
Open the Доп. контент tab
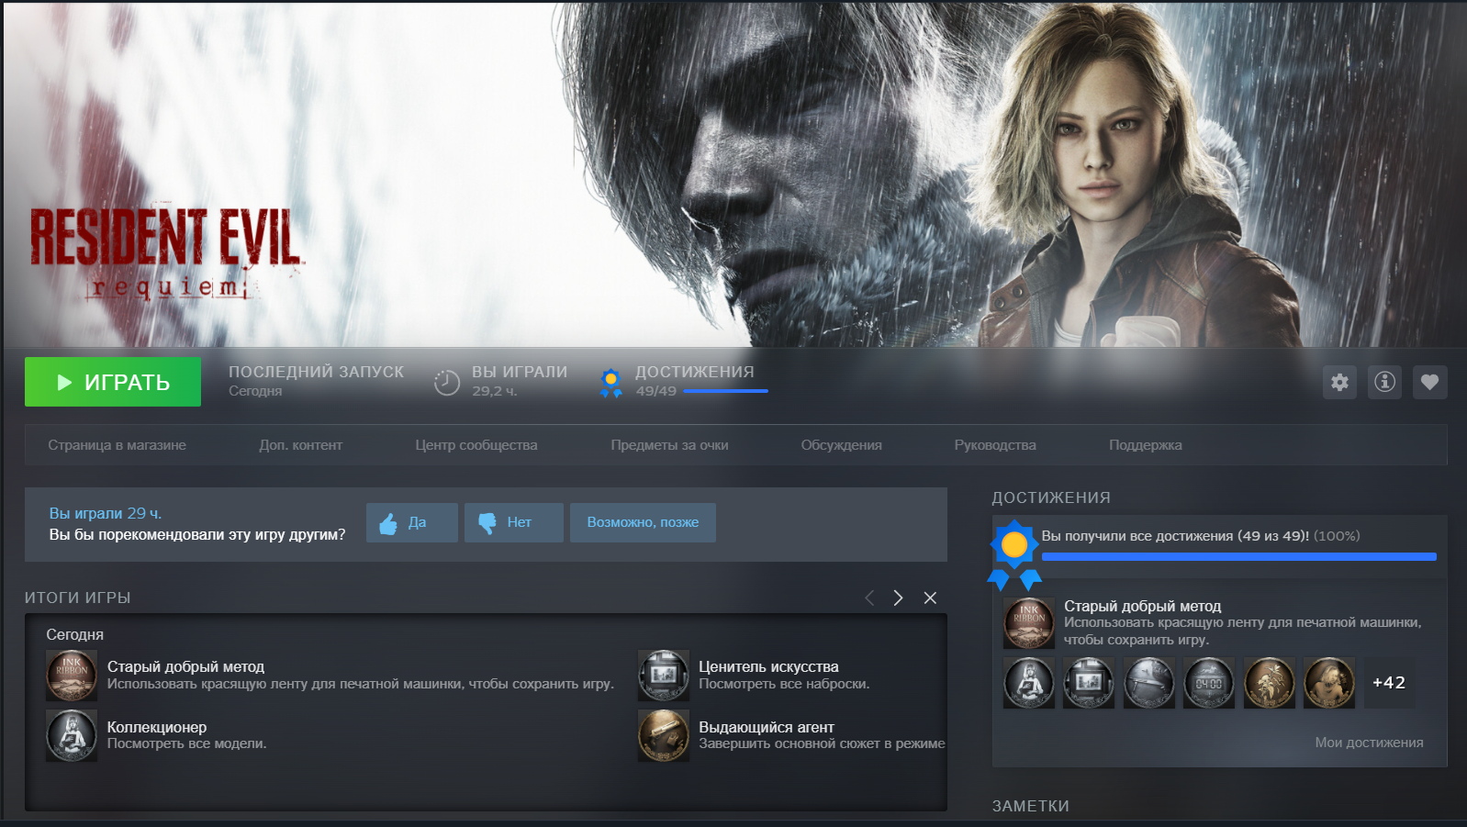tap(300, 445)
